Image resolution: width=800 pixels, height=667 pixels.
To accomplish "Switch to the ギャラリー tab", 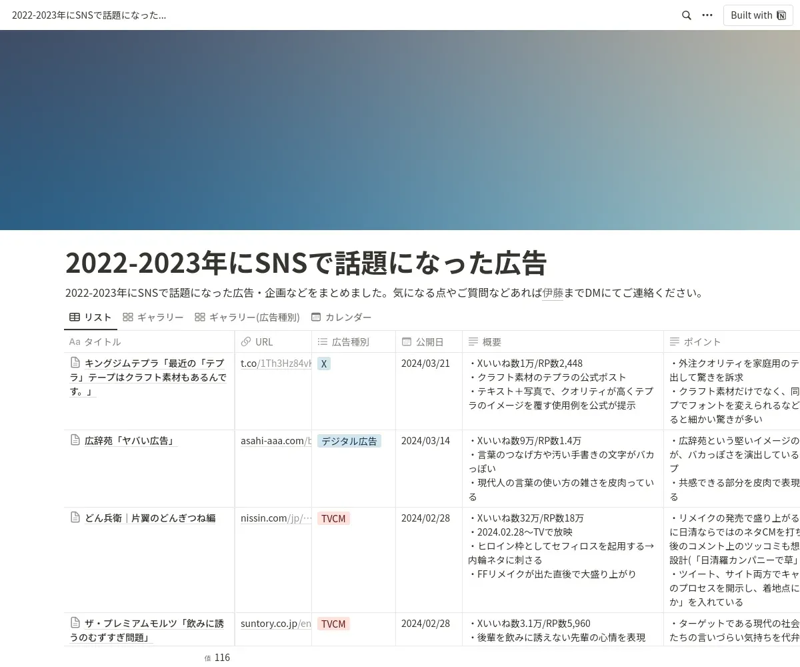I will pyautogui.click(x=153, y=317).
